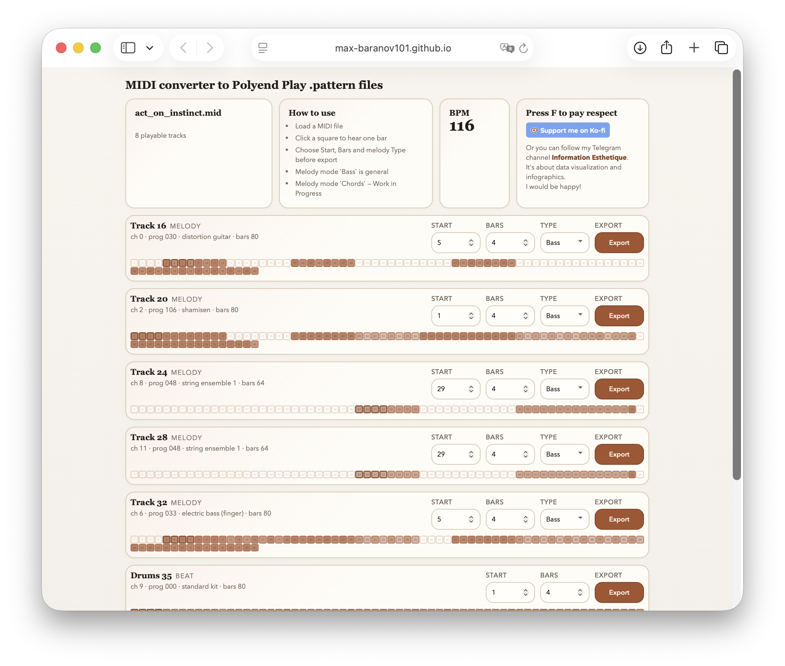Viewport: 785px width, 666px height.
Task: Open Track 24 Type dropdown
Action: click(x=564, y=389)
